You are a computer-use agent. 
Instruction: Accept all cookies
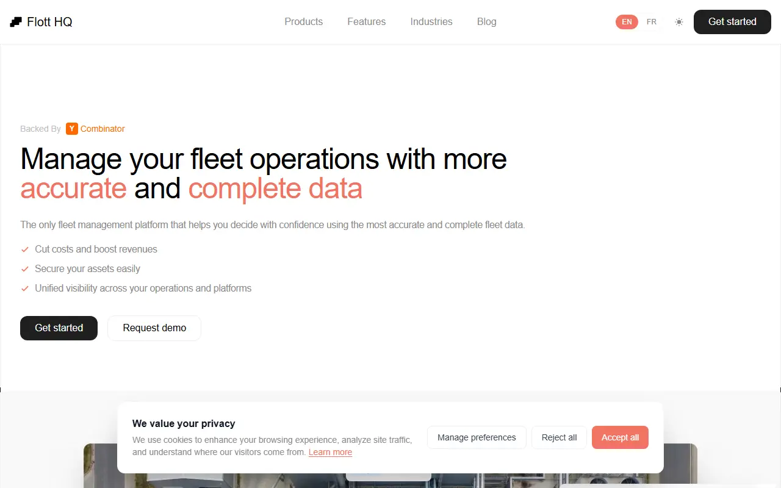point(620,437)
